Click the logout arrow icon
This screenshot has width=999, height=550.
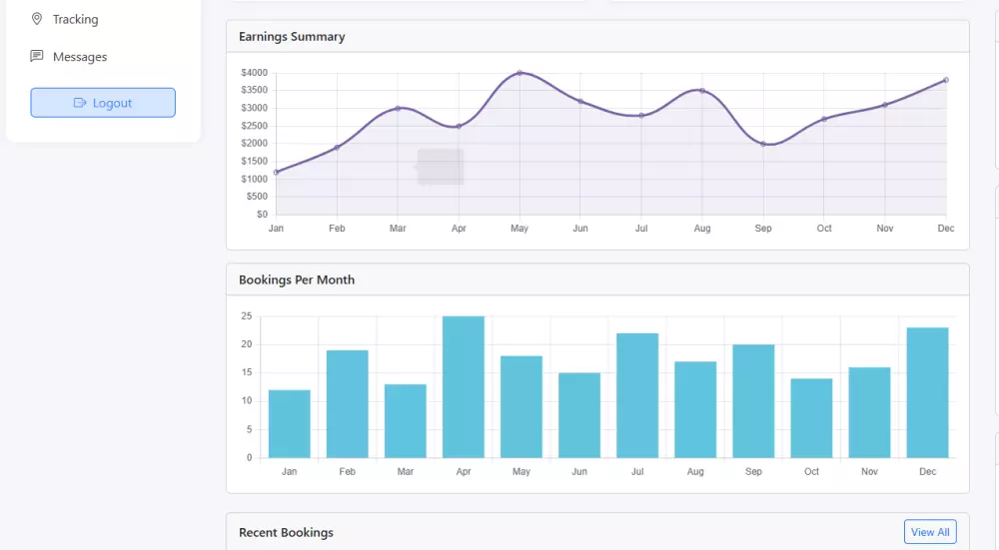(x=80, y=103)
